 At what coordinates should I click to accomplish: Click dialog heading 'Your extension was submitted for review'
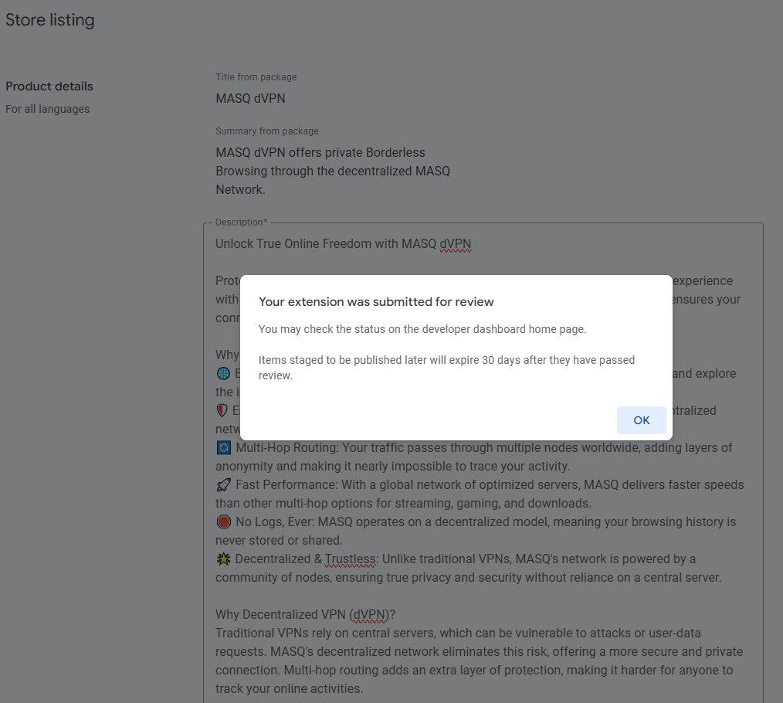click(376, 302)
